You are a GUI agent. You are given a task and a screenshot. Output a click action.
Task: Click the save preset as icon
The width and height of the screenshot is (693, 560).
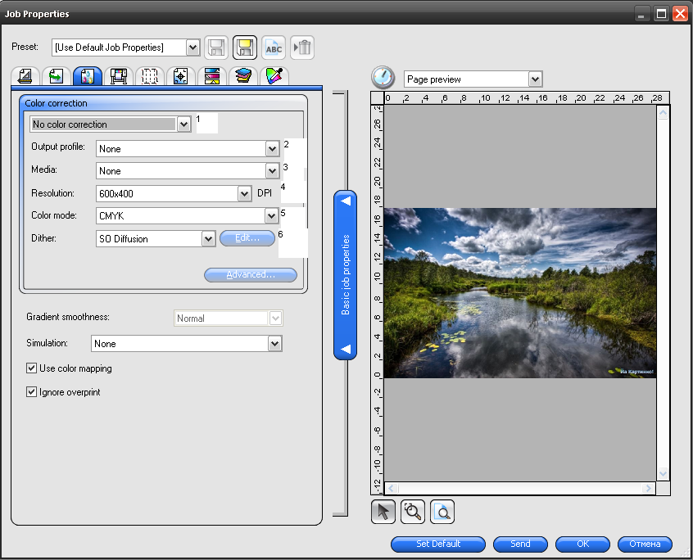point(245,47)
